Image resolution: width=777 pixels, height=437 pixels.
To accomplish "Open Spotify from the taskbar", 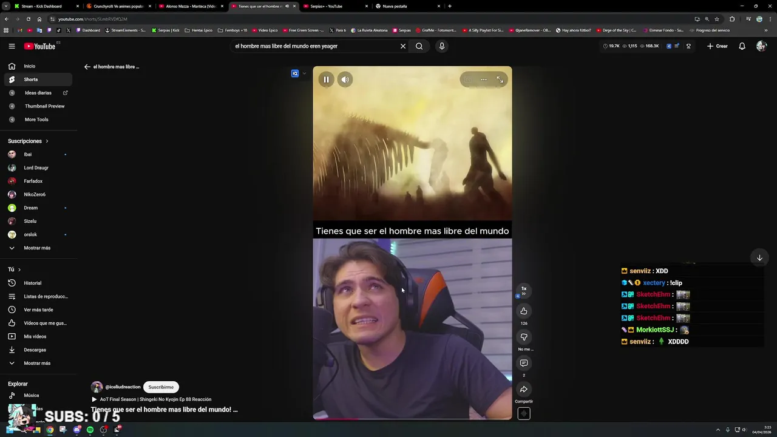I will tap(90, 430).
